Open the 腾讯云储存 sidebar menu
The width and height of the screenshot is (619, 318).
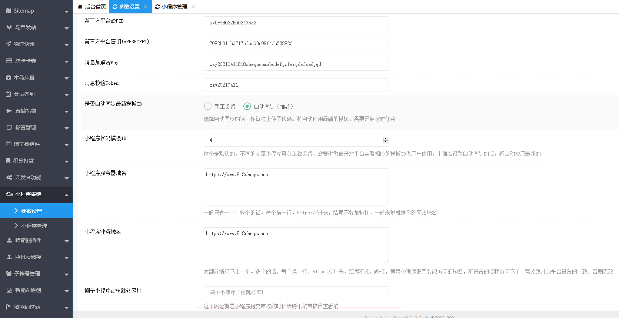click(36, 257)
